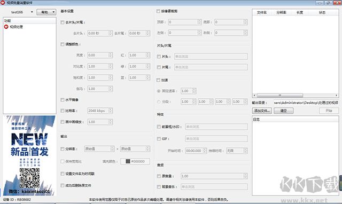This screenshot has height=204, width=342.
Task: Check the 背景音乐 checkbox
Action: (159, 187)
